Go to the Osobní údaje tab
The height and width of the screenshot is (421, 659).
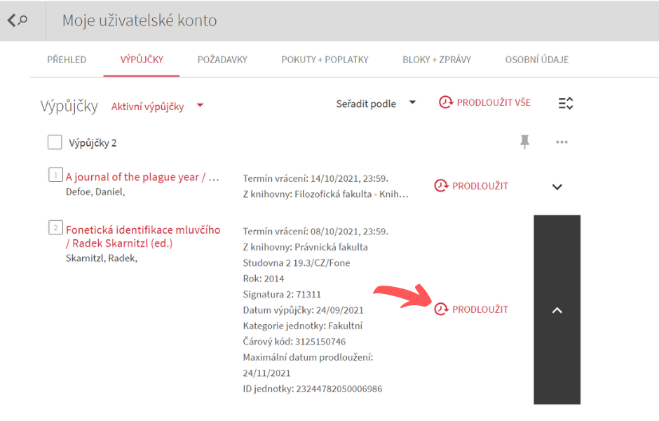pyautogui.click(x=537, y=60)
